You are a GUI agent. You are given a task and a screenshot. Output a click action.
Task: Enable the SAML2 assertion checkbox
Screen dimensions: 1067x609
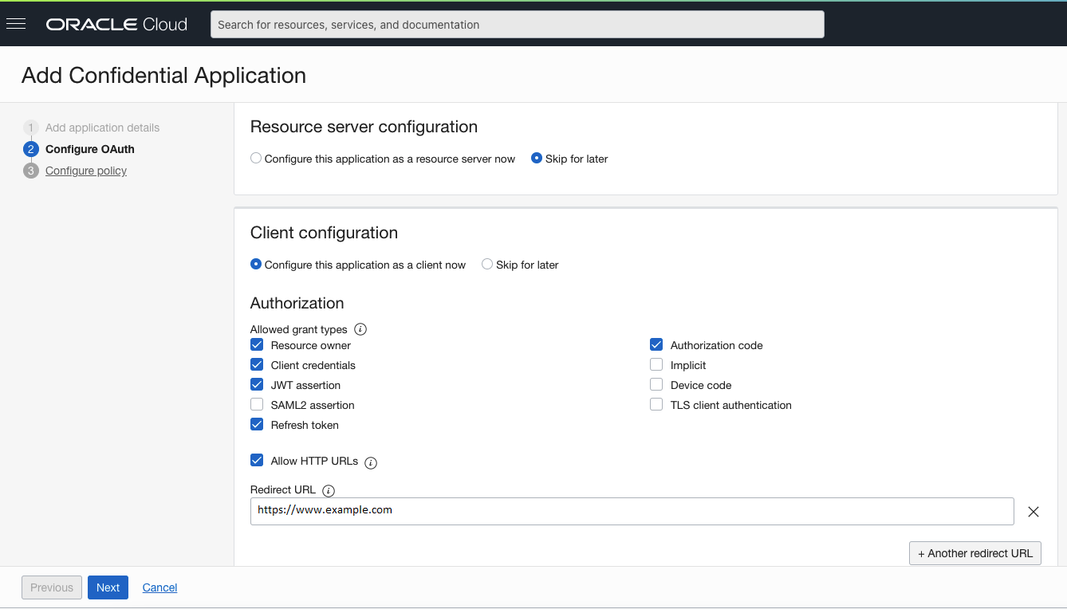257,405
